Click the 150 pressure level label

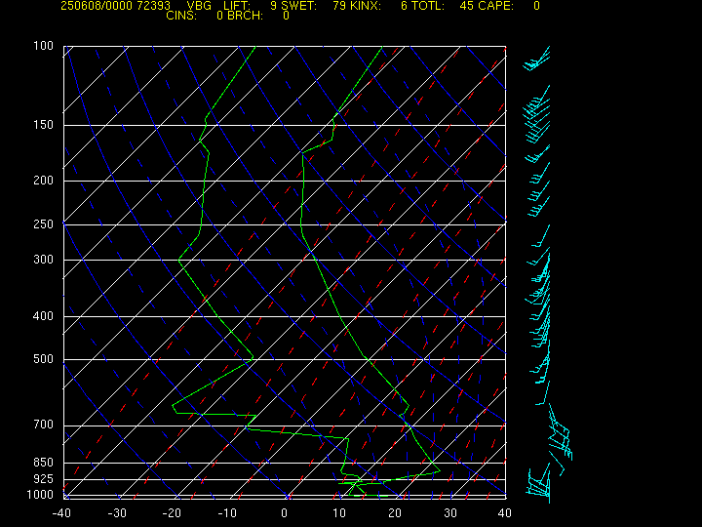44,125
